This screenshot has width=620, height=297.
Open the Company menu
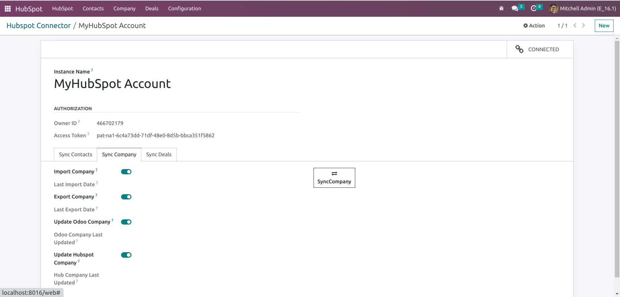point(124,9)
